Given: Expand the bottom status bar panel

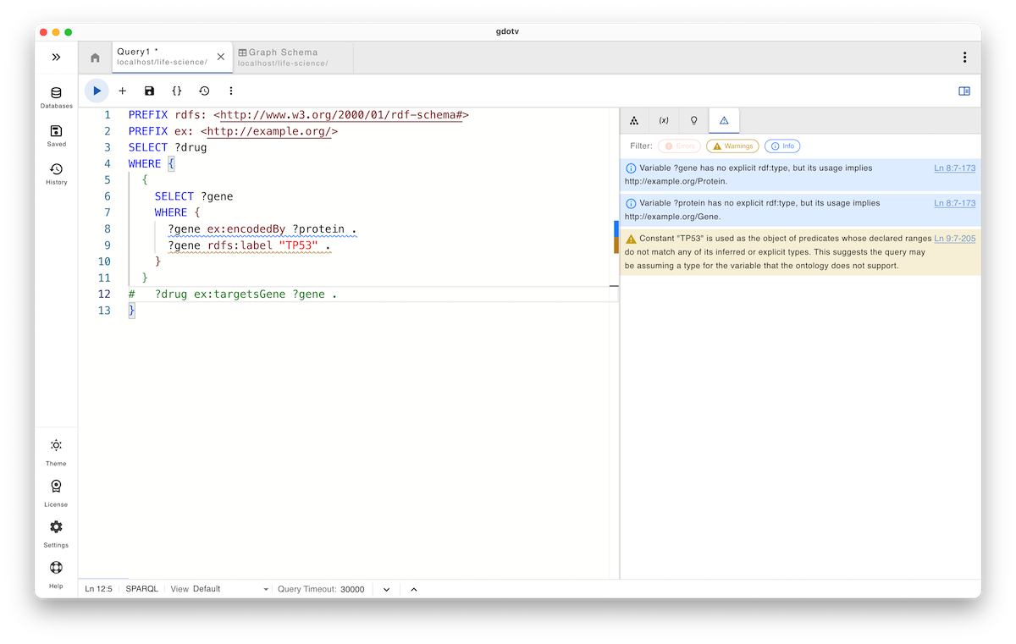Looking at the screenshot, I should (x=413, y=588).
